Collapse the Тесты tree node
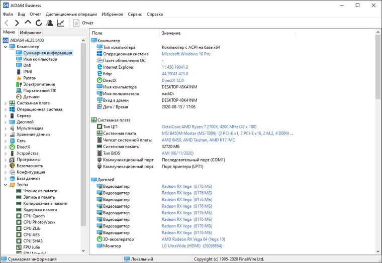 [6, 185]
